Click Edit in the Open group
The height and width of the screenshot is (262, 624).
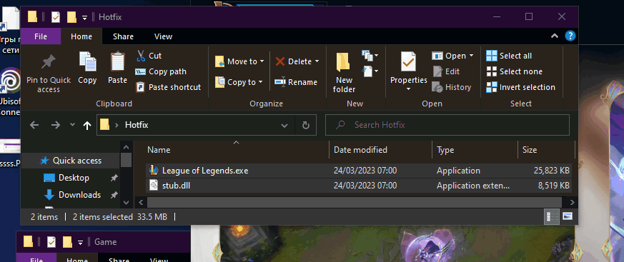pyautogui.click(x=446, y=71)
